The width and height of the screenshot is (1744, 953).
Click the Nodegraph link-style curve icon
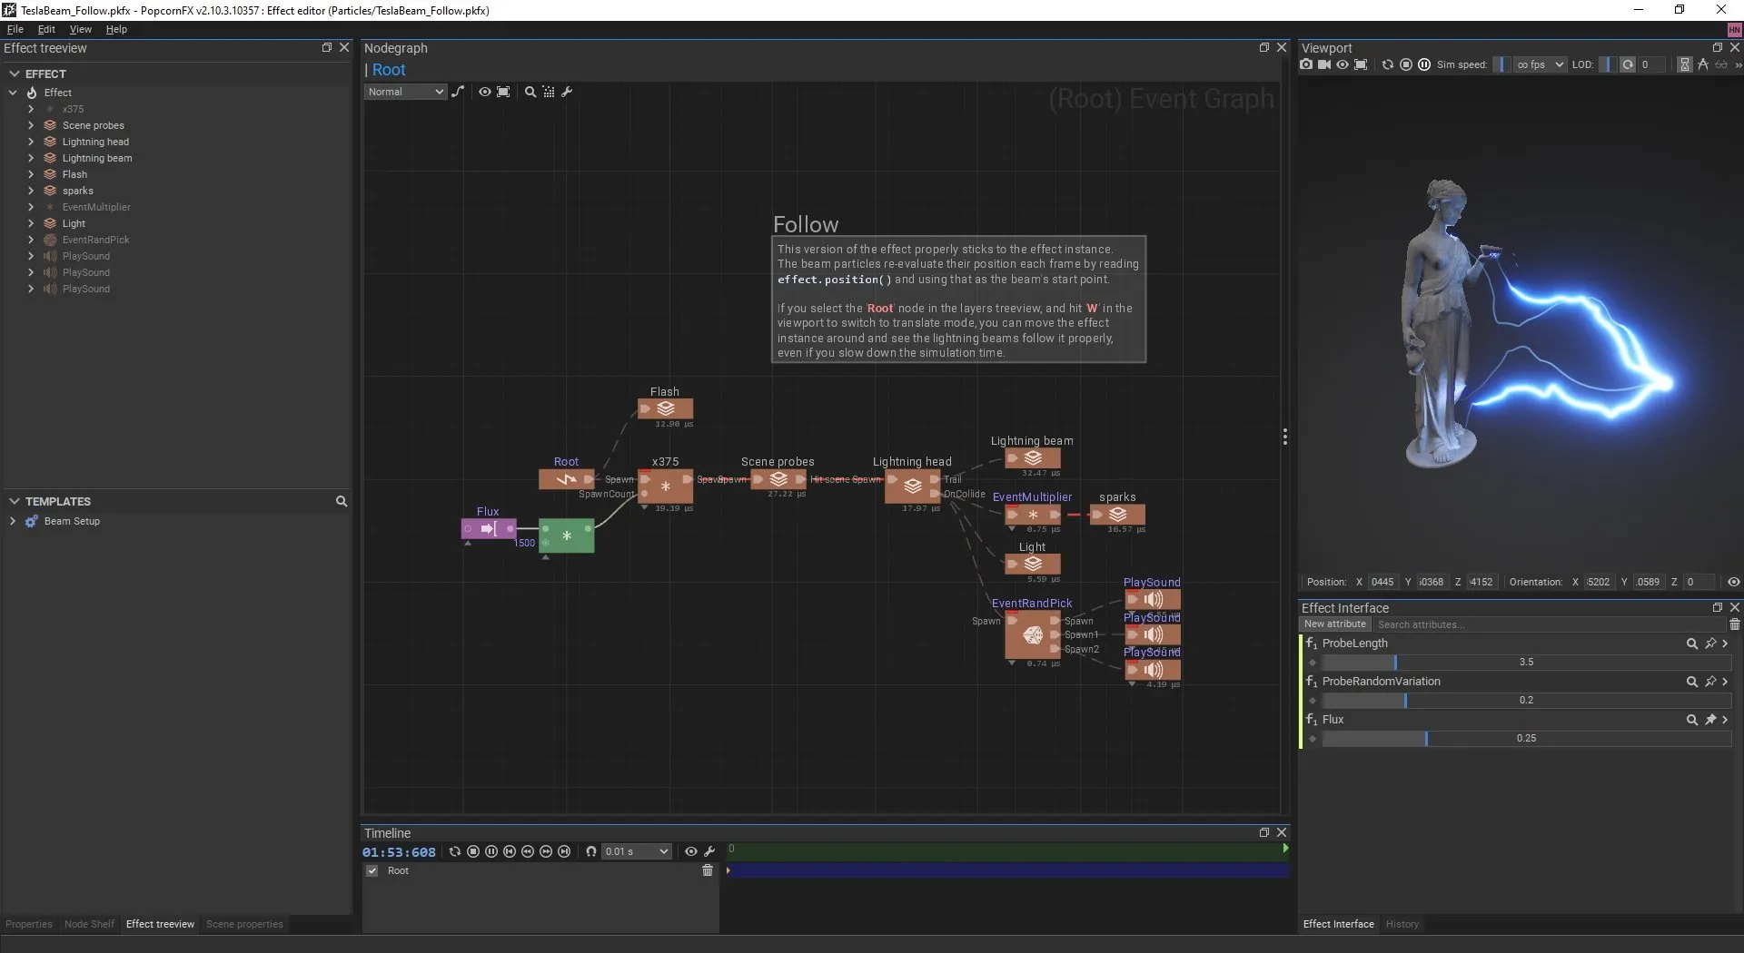click(x=458, y=92)
